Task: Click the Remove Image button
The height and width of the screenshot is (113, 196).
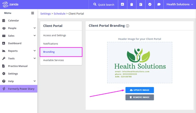Action: [x=140, y=97]
